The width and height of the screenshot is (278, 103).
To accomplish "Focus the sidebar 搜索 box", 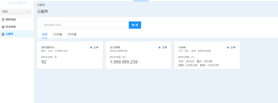I will point(16,12).
